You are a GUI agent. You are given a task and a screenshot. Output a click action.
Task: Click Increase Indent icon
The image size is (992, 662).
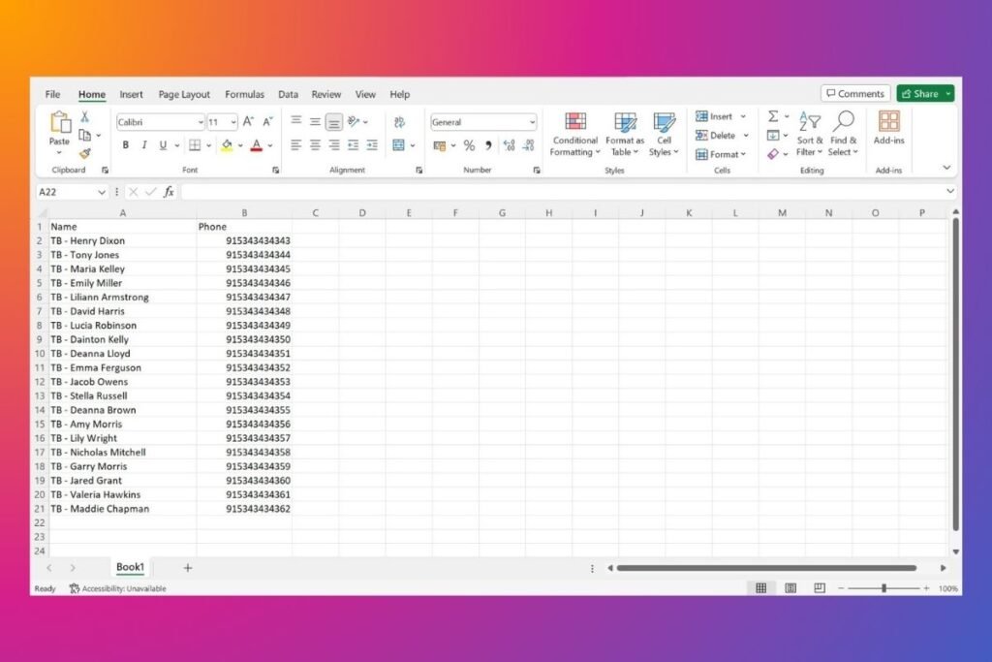372,145
